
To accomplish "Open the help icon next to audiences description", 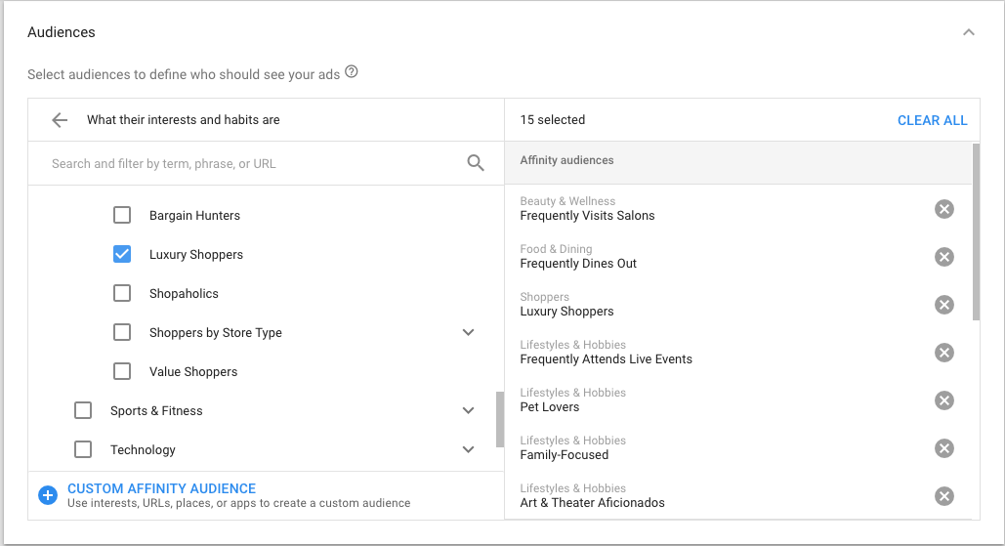I will pos(352,72).
